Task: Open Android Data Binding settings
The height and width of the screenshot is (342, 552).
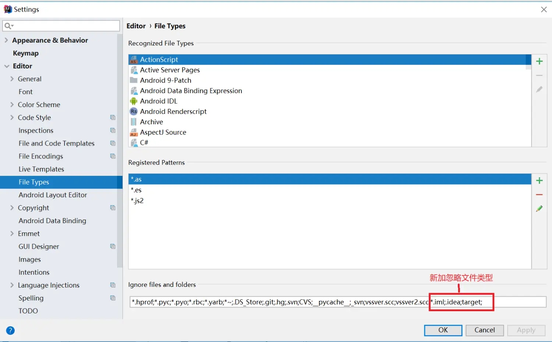Action: point(52,221)
